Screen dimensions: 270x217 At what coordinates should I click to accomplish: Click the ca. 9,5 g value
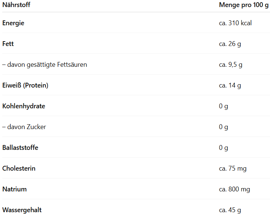(230, 65)
